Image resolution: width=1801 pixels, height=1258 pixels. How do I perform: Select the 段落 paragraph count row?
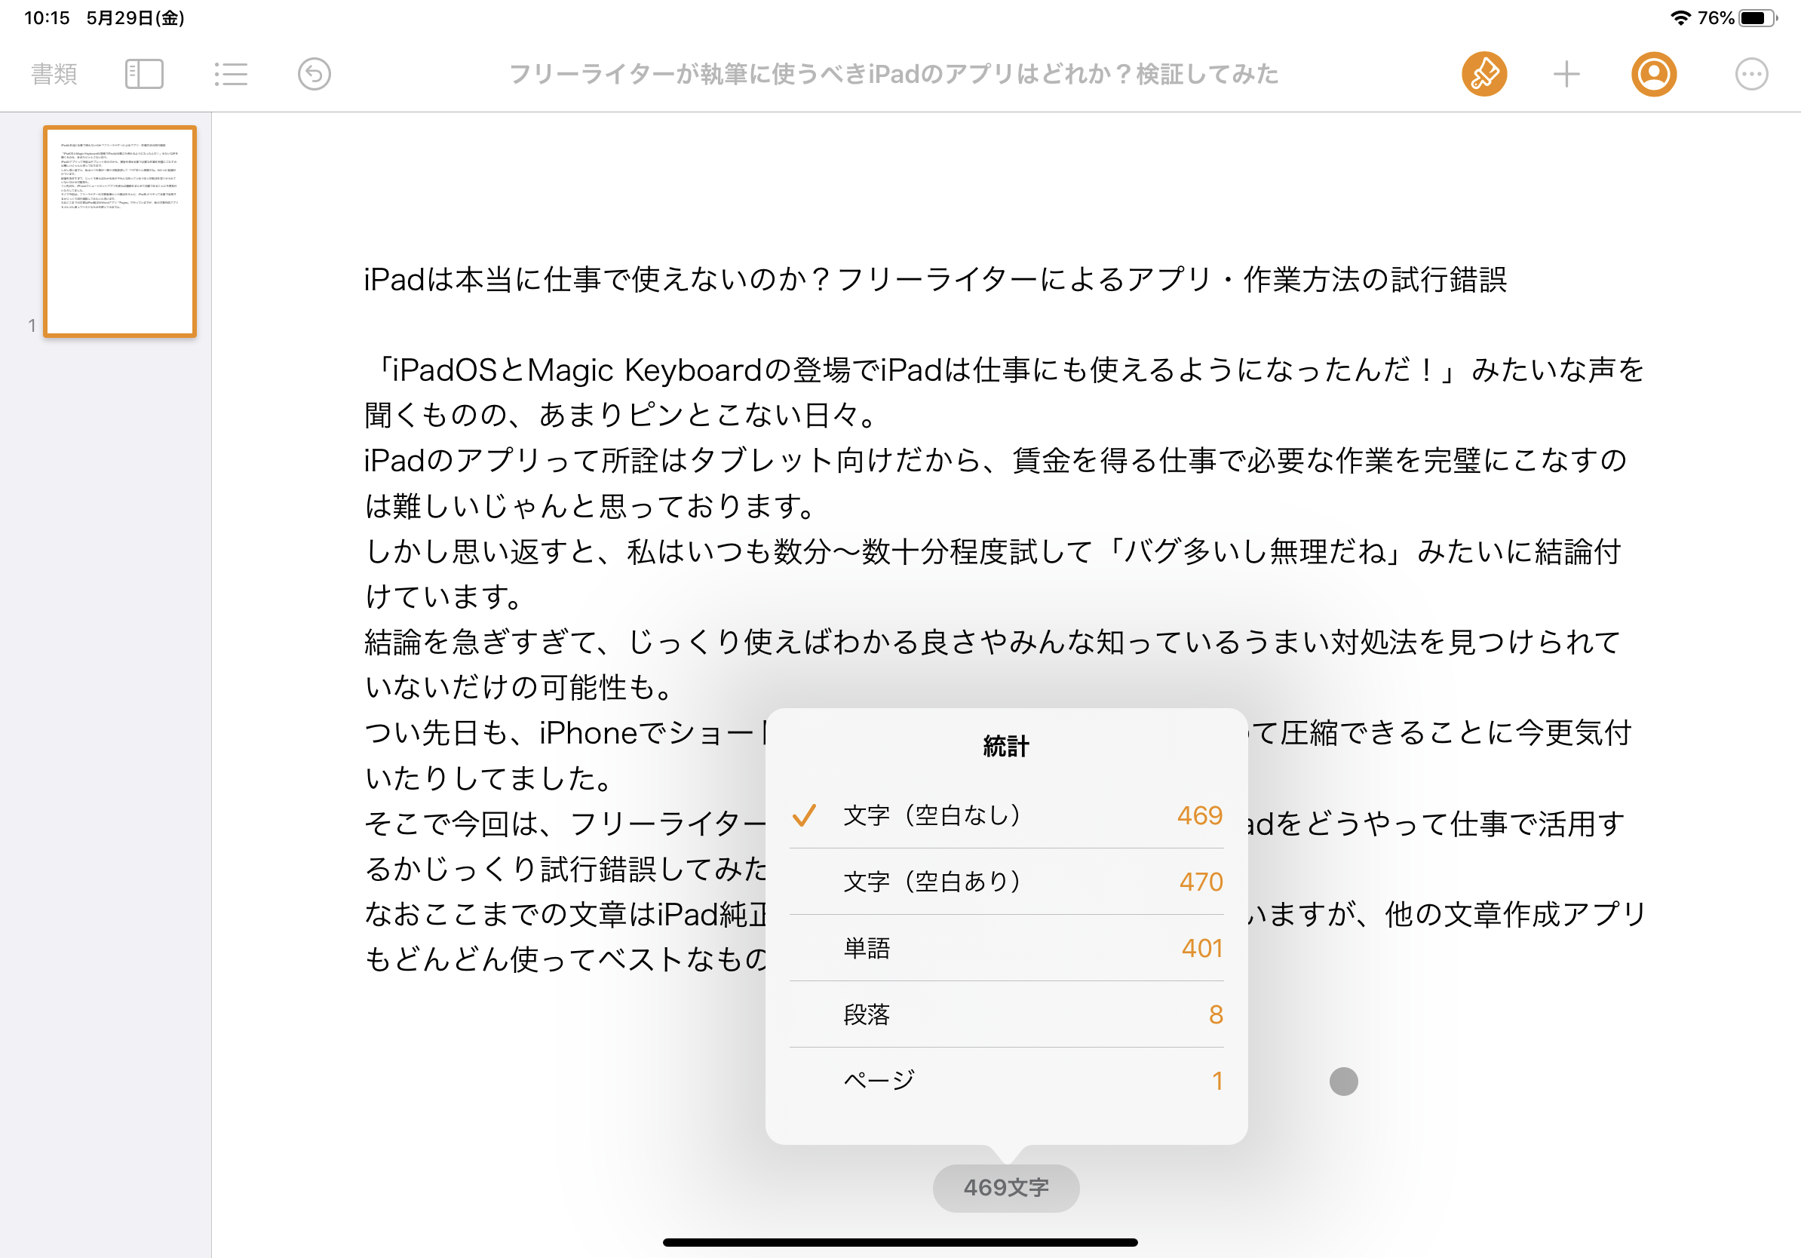pos(1006,1014)
